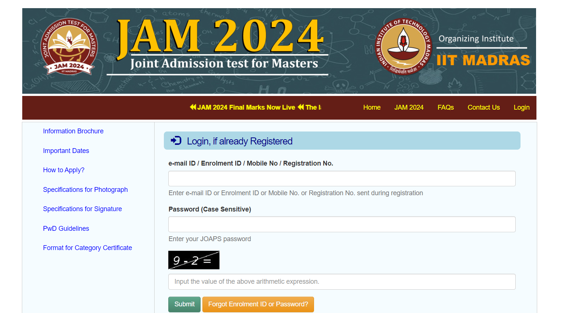This screenshot has height=313, width=575.
Task: Focus the Password input field
Action: pos(342,224)
